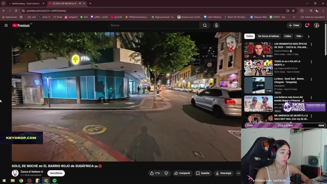Click the Buscar search input field
Viewport: 327px width, 184px height.
pyautogui.click(x=154, y=25)
